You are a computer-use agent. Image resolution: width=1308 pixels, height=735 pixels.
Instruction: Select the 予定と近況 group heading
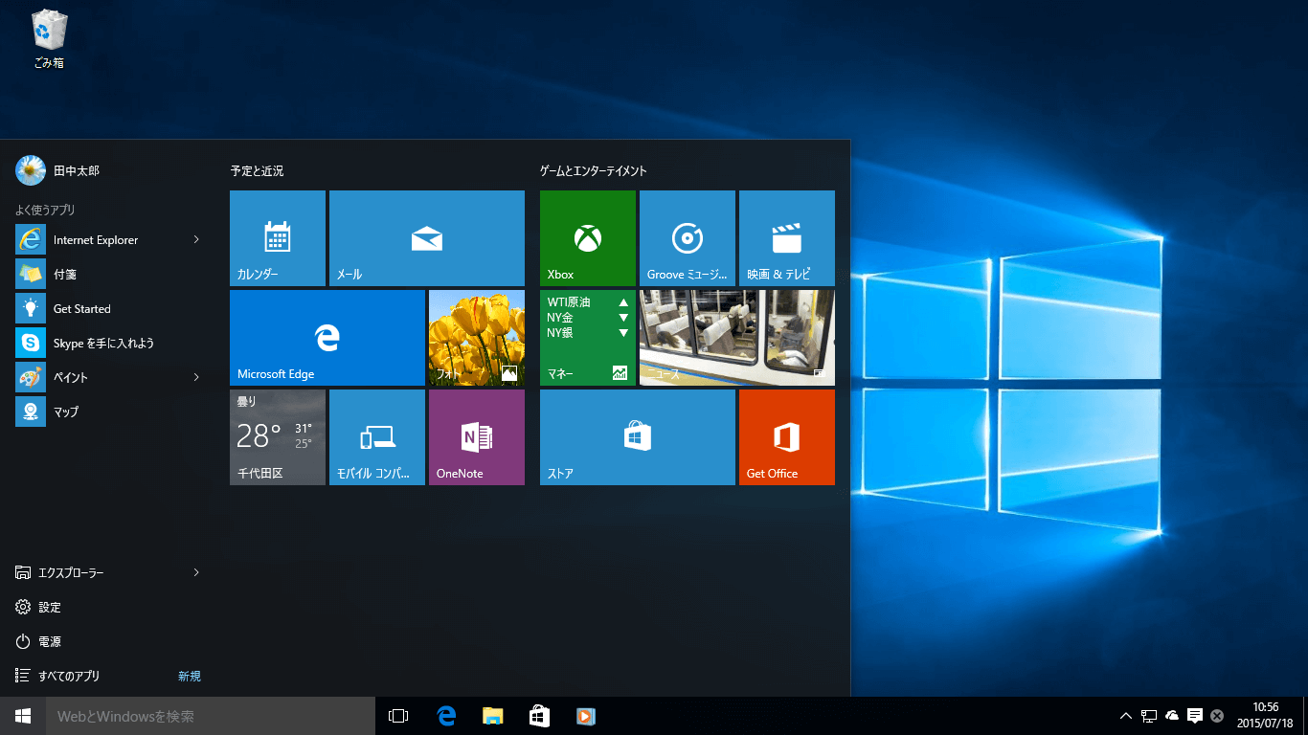point(257,171)
